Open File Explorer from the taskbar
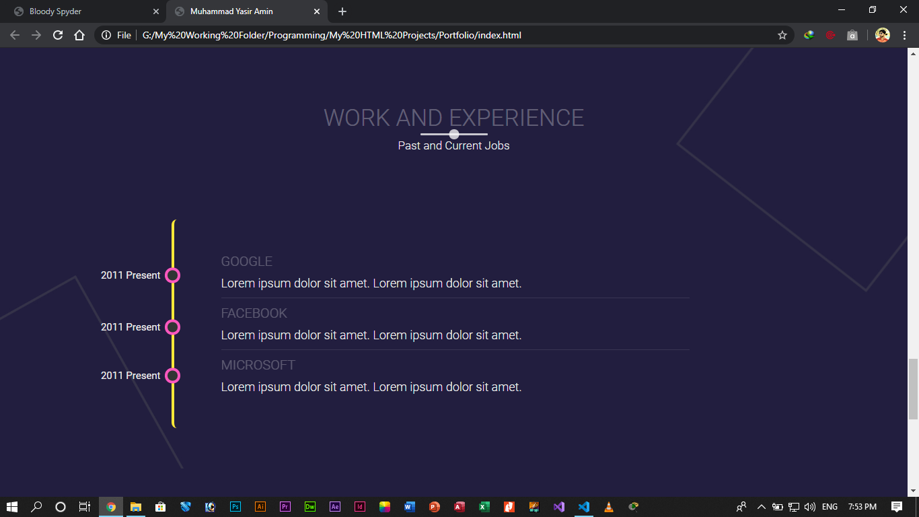This screenshot has width=919, height=517. pyautogui.click(x=135, y=507)
